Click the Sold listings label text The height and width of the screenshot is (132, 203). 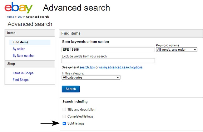pos(76,123)
